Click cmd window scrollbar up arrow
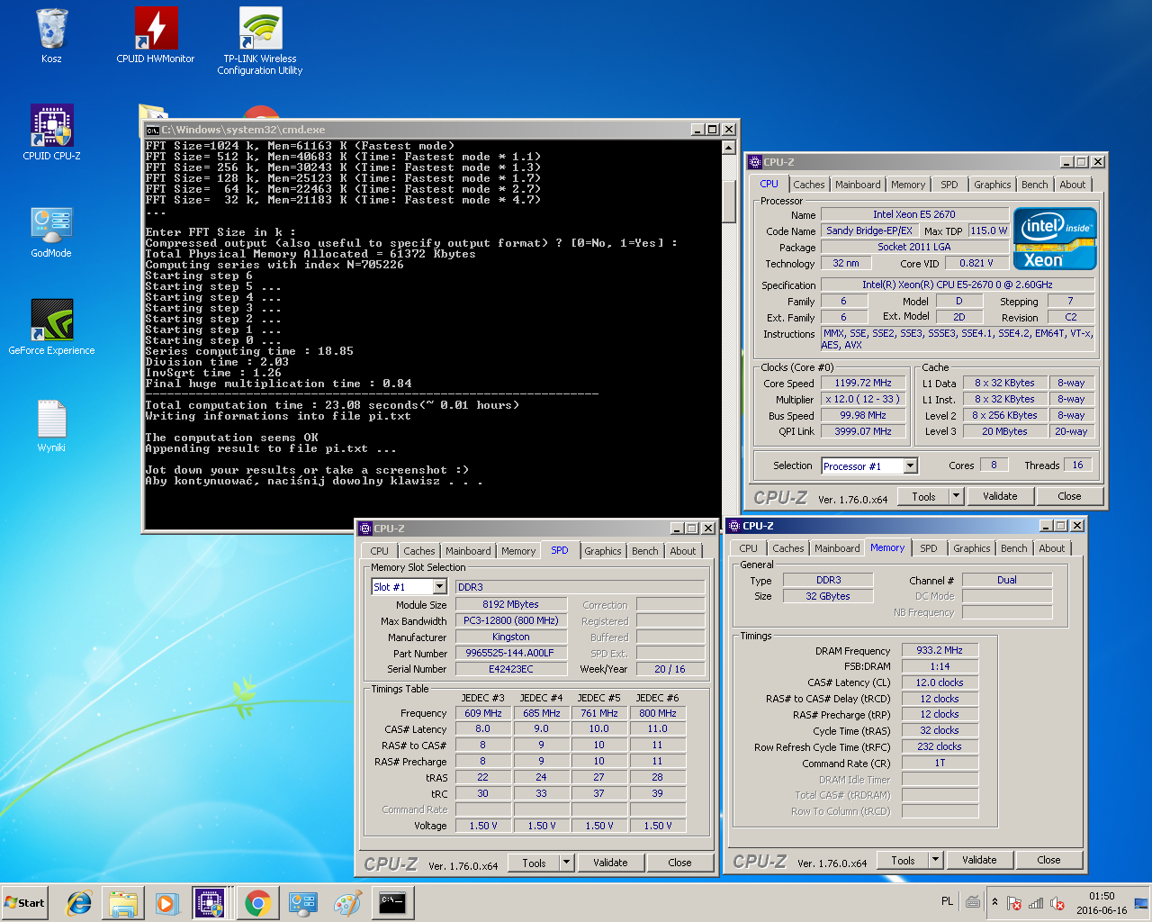 pyautogui.click(x=729, y=147)
